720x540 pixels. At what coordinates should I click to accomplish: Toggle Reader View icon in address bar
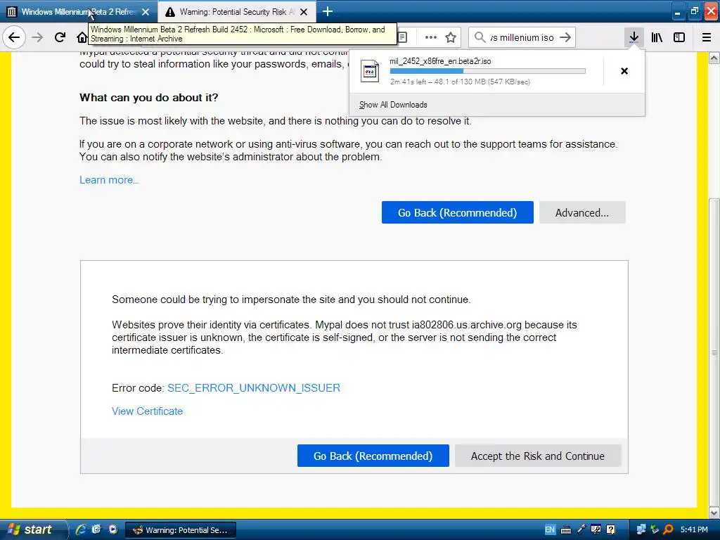pos(402,37)
